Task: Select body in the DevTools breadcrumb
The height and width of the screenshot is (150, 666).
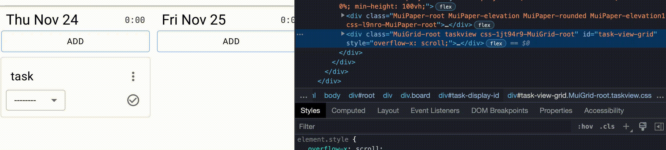Action: pos(332,95)
